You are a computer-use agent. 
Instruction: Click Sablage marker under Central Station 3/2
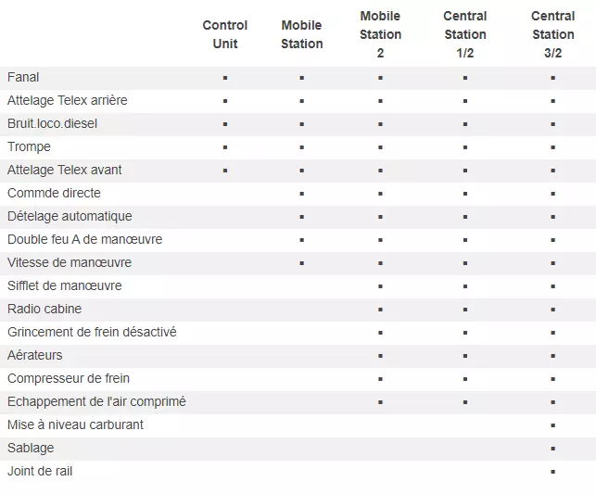(553, 449)
